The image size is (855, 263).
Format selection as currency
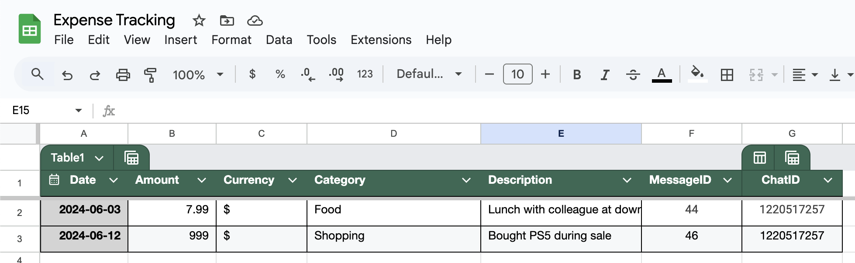pos(252,74)
